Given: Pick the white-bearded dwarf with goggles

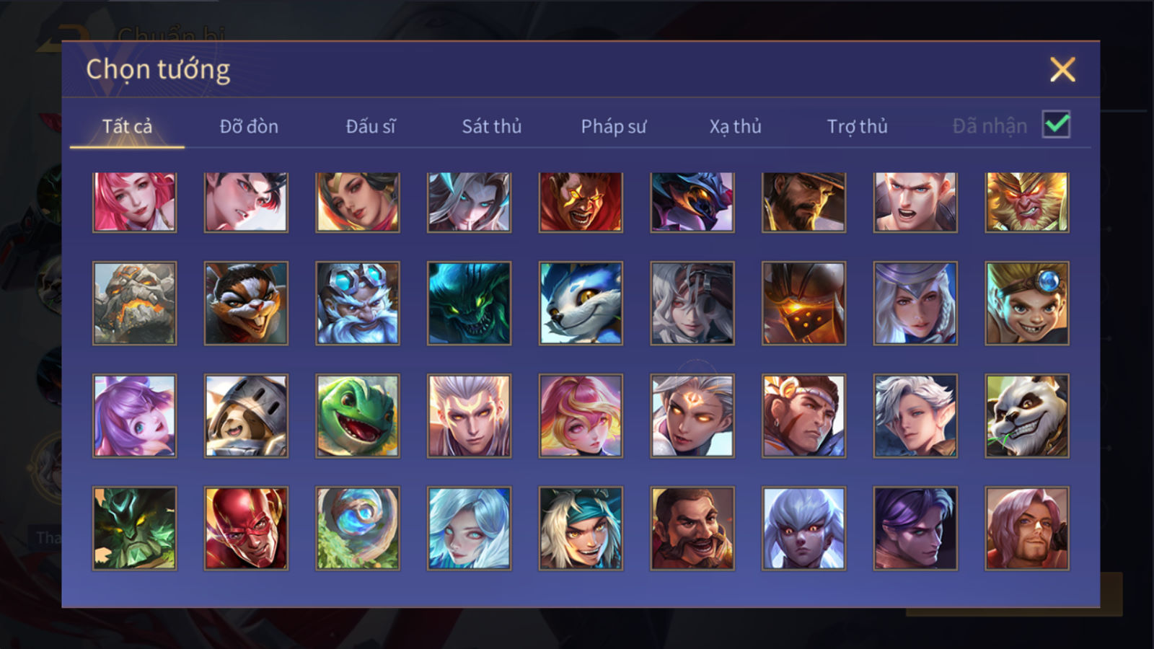Looking at the screenshot, I should (x=358, y=303).
